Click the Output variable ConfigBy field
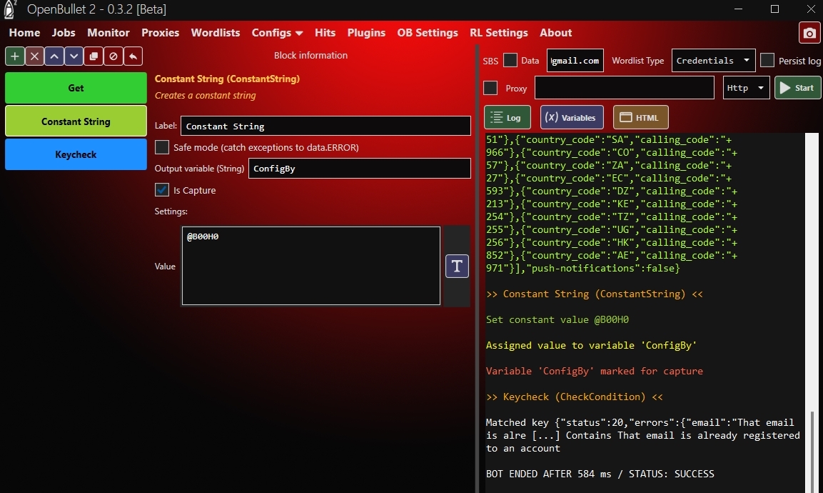This screenshot has height=493, width=823. (x=359, y=169)
